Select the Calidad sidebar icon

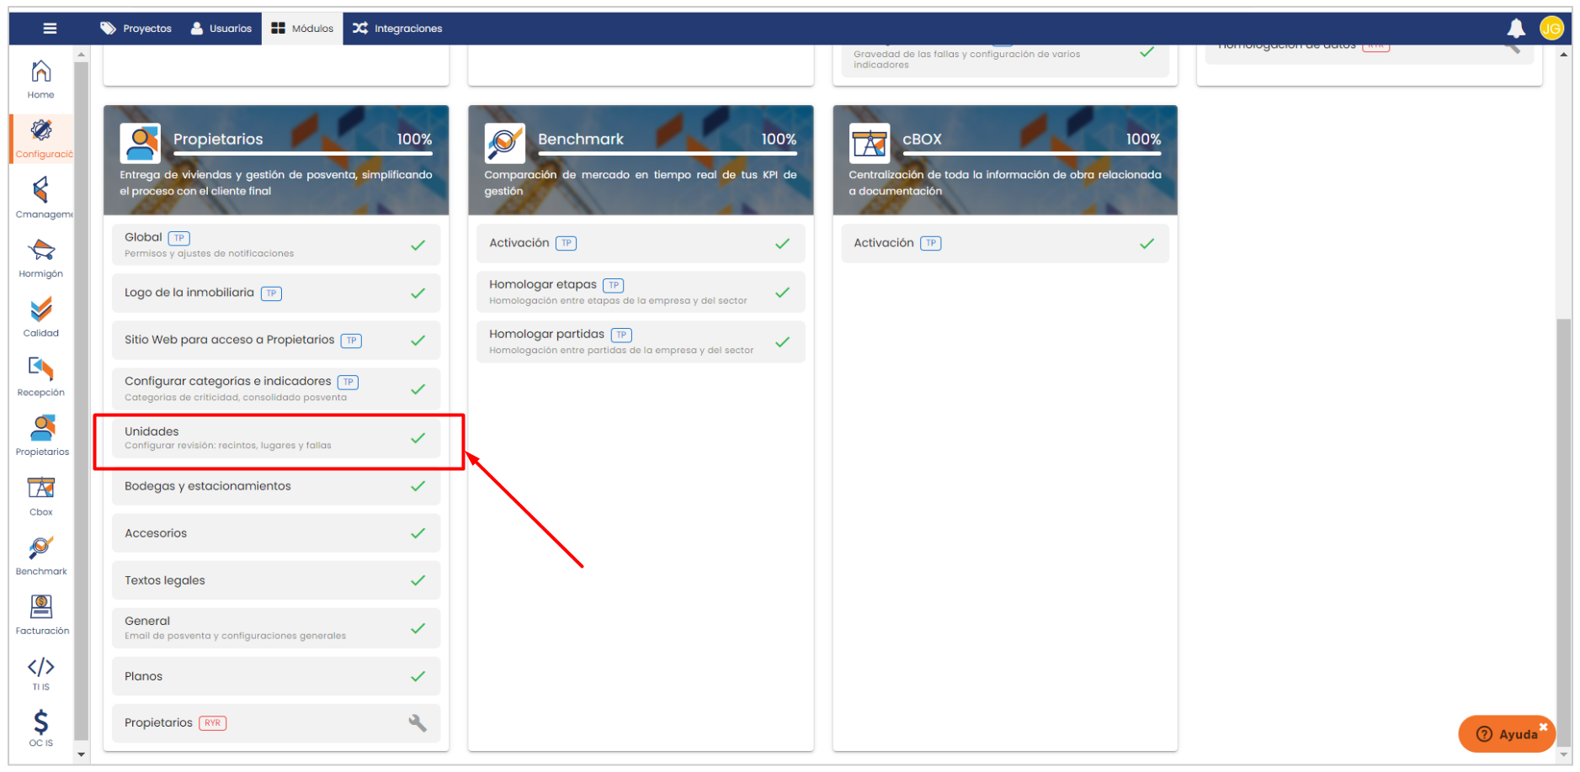point(40,317)
